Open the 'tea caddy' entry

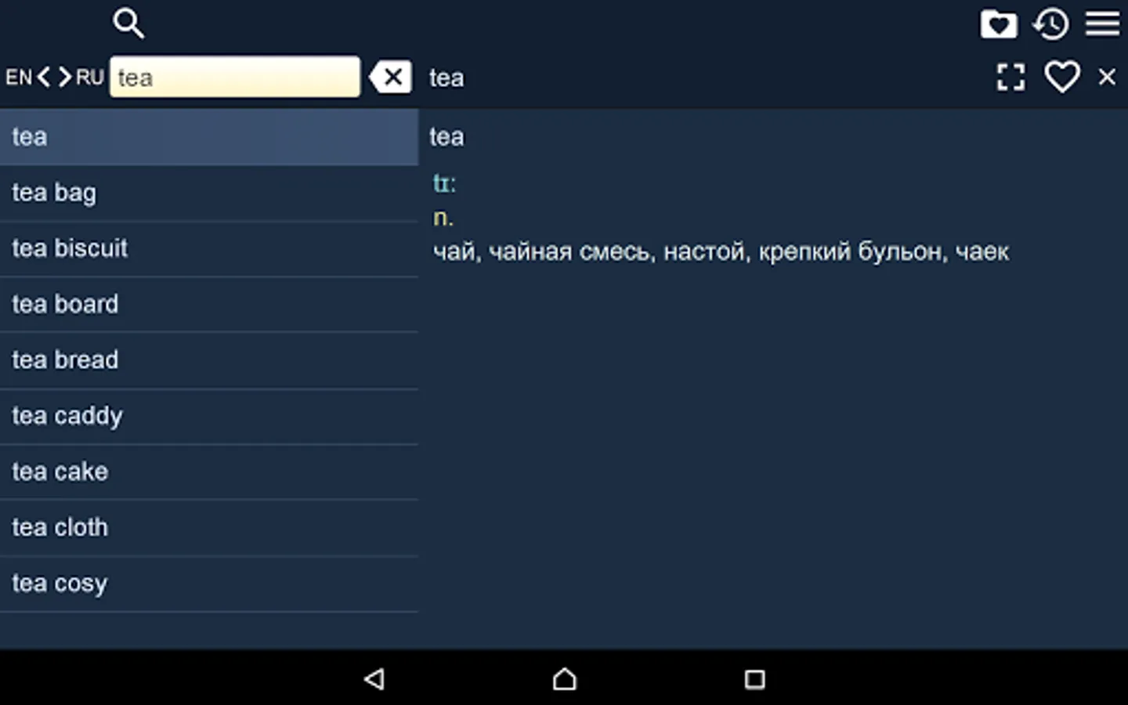point(209,416)
